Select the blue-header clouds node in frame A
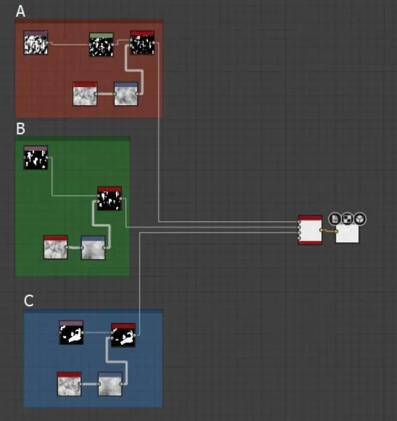397x421 pixels. pos(126,94)
